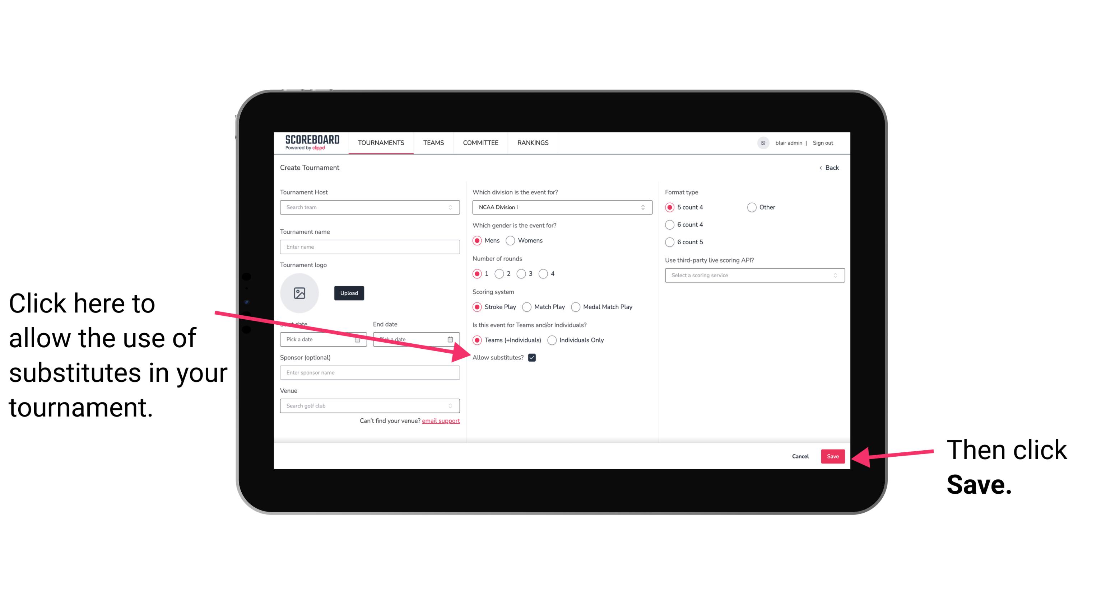This screenshot has height=602, width=1120.
Task: Open the RANKINGS tab
Action: (533, 142)
